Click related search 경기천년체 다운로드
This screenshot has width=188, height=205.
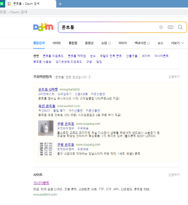click(x=69, y=62)
